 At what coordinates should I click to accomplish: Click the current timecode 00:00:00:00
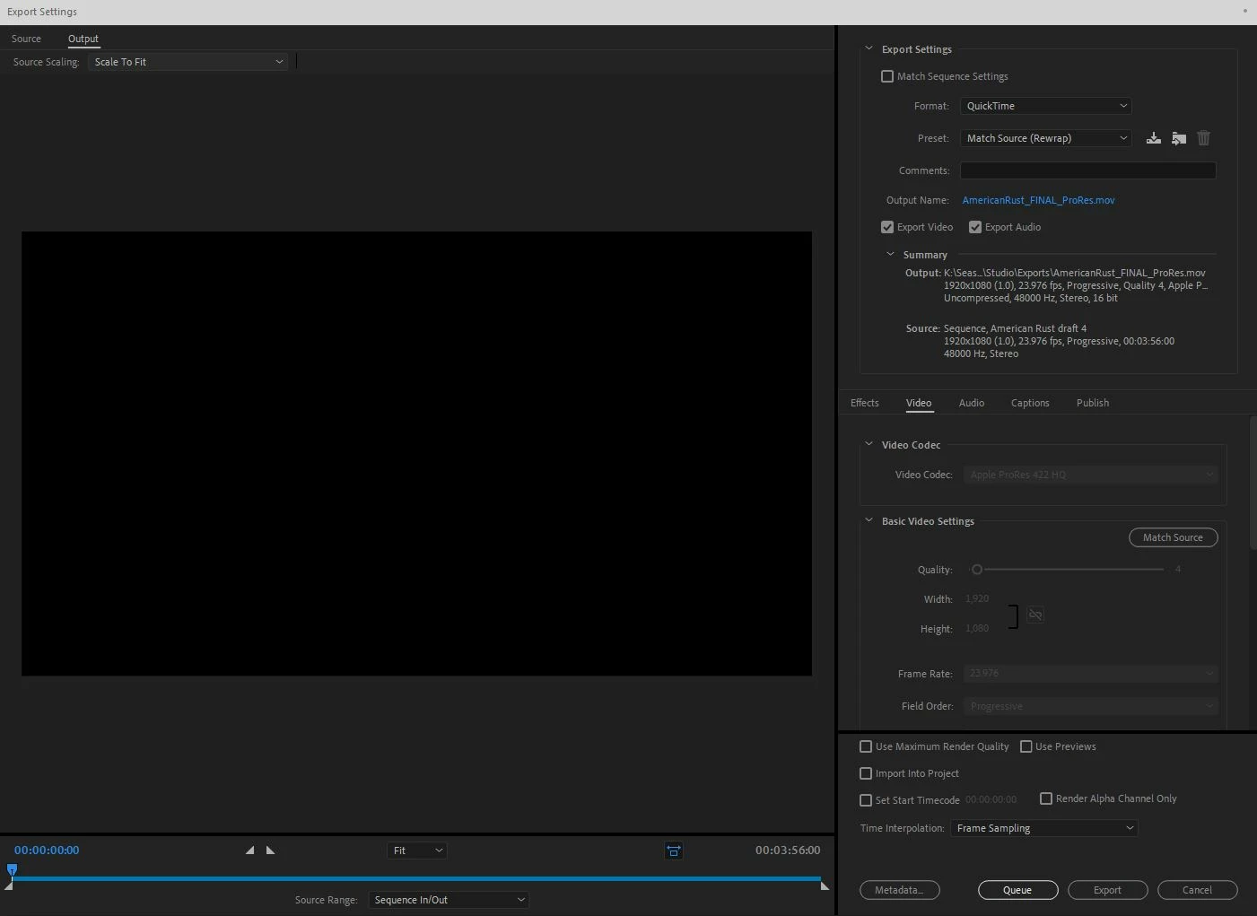click(47, 850)
